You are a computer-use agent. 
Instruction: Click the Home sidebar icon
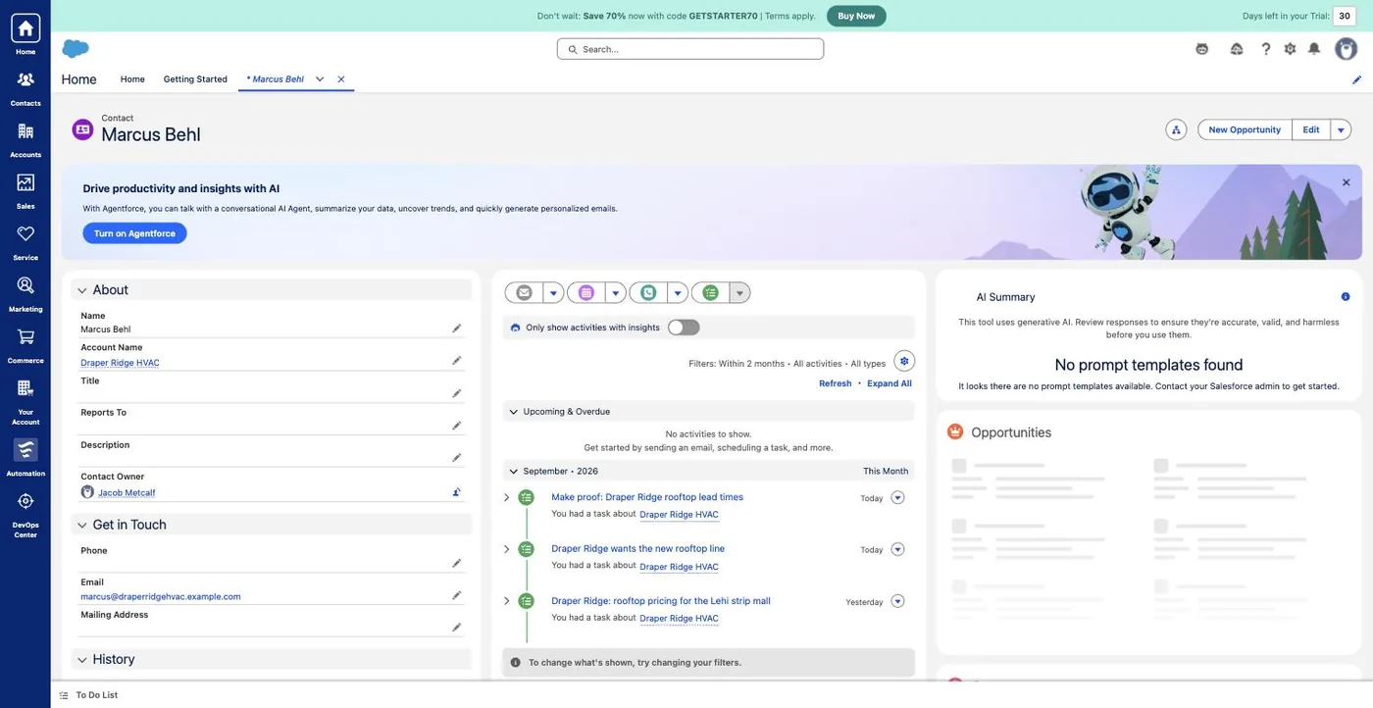click(25, 27)
